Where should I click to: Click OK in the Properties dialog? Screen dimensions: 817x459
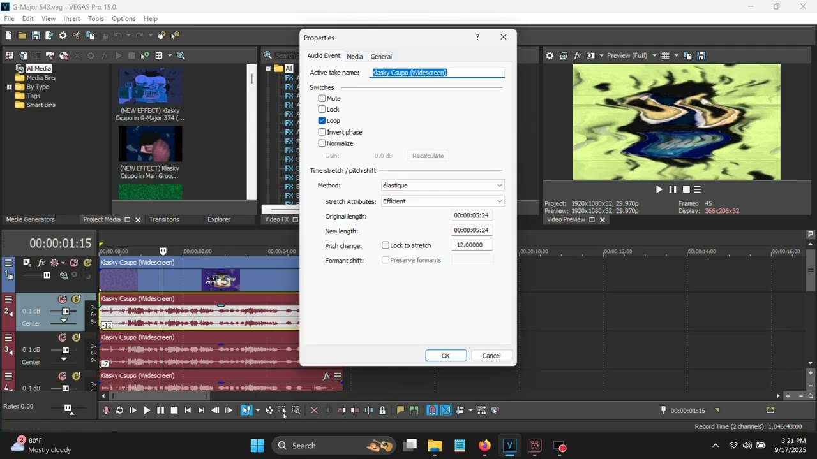[446, 356]
